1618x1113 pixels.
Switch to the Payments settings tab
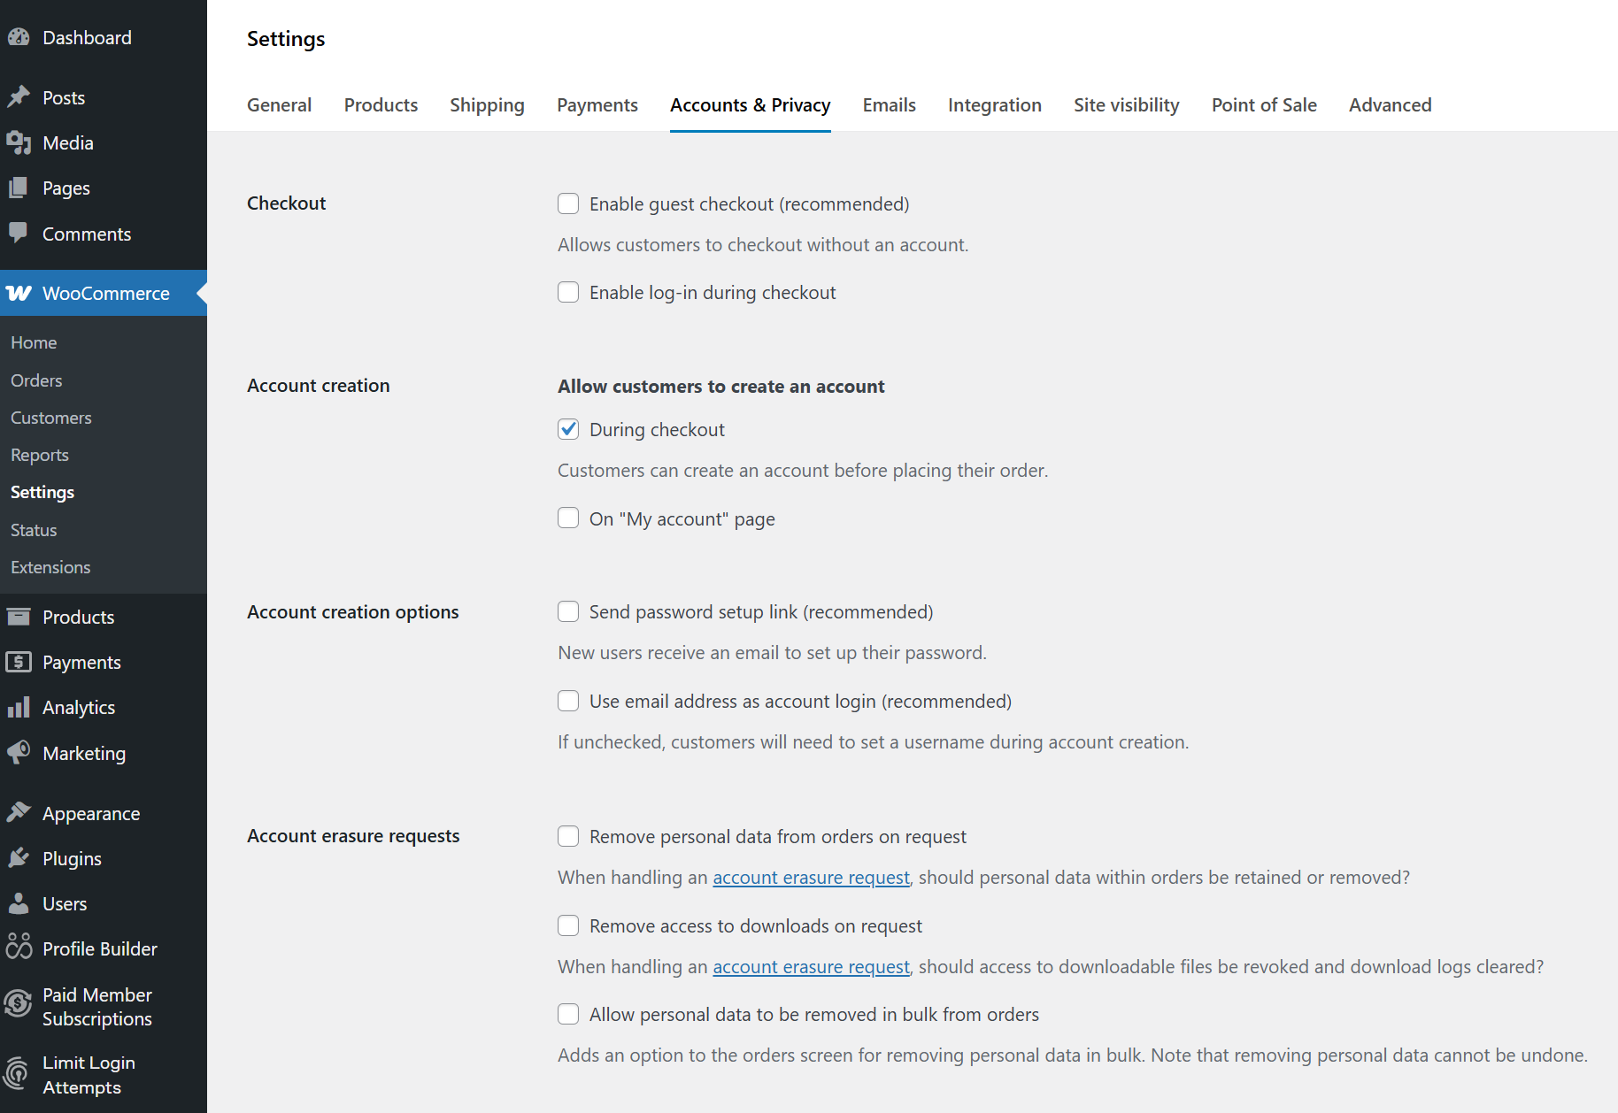(x=597, y=104)
